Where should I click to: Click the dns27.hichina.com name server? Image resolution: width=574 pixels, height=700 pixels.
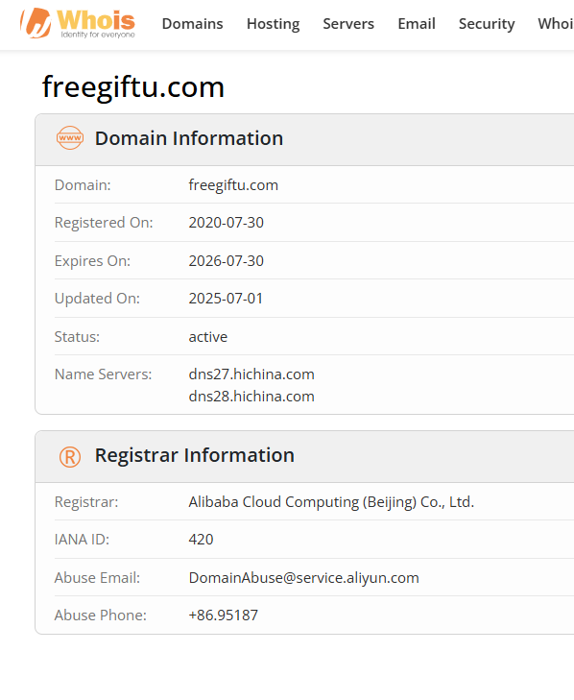pyautogui.click(x=251, y=374)
